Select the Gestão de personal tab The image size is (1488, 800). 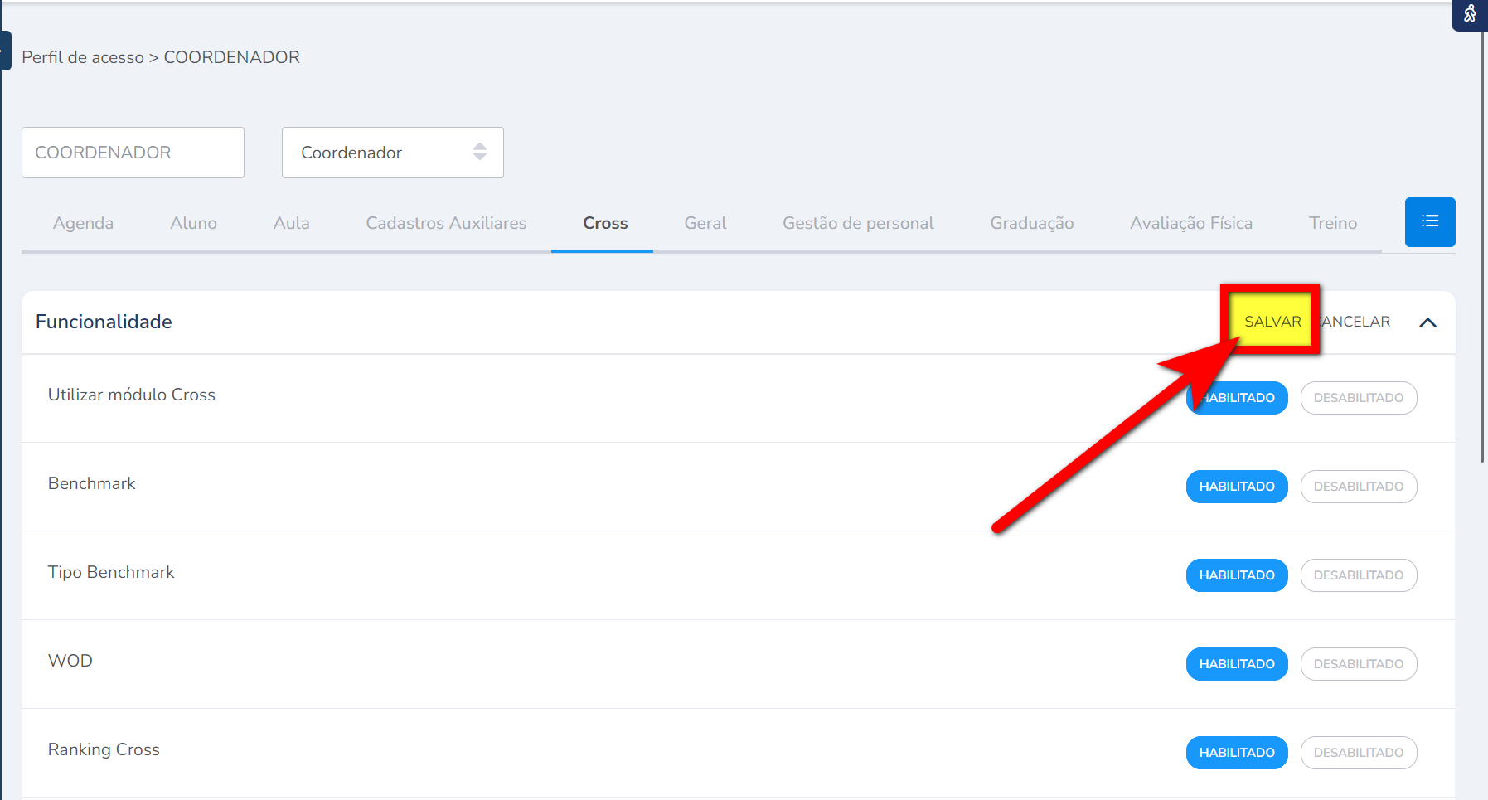(858, 223)
